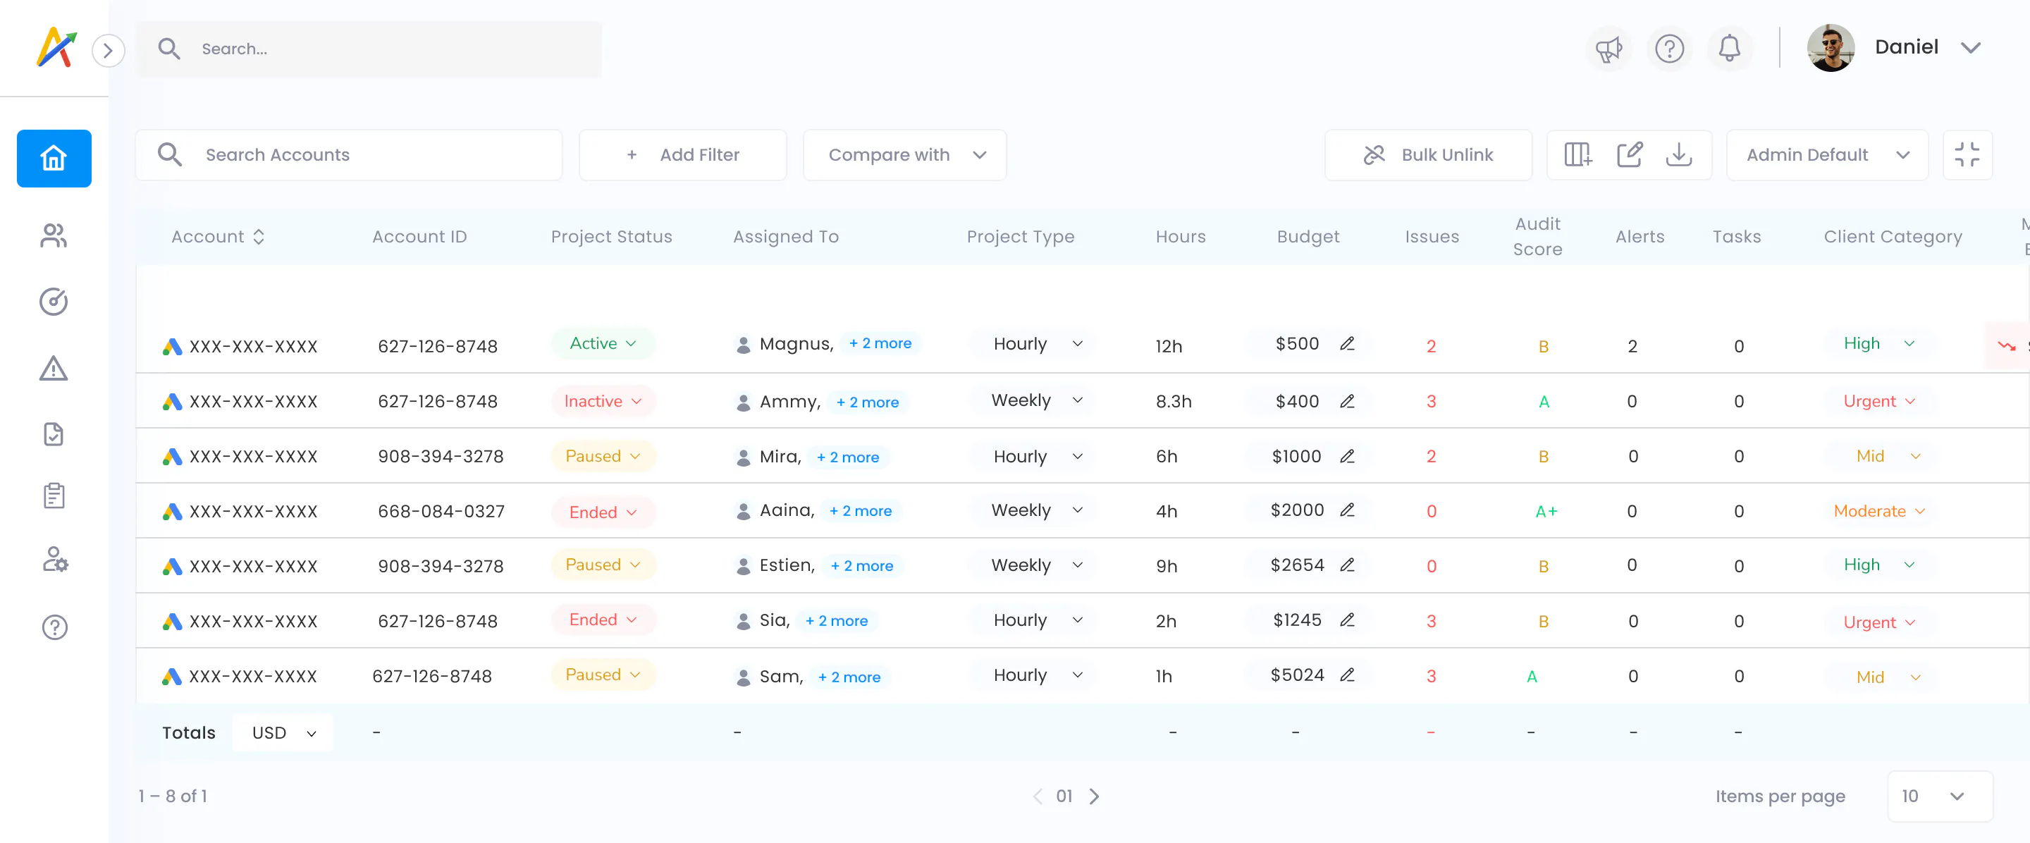Edit the $1245 budget

1347,620
